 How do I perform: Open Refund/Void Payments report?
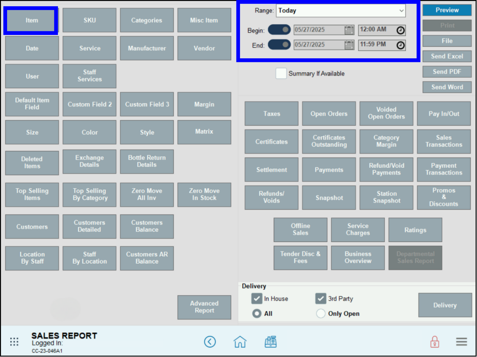pyautogui.click(x=386, y=170)
